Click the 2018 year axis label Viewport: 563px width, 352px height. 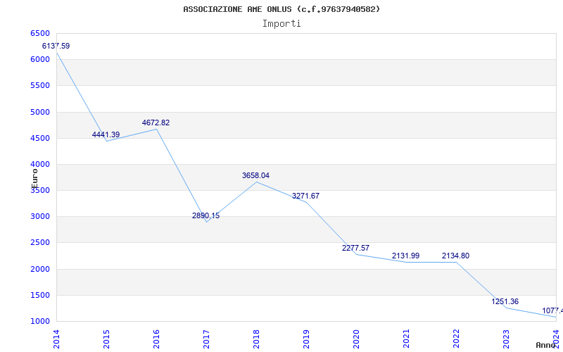256,339
